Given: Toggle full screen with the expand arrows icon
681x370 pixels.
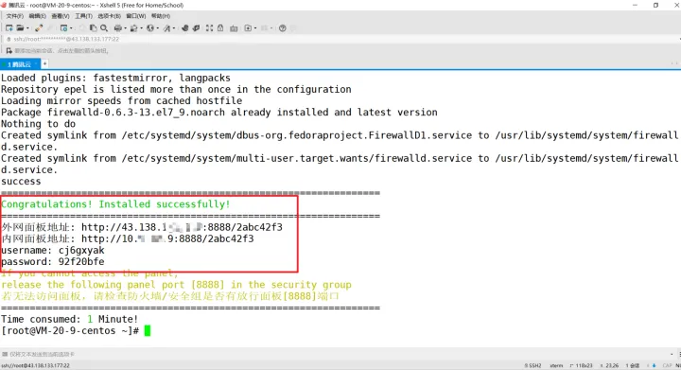Looking at the screenshot, I should pyautogui.click(x=209, y=28).
